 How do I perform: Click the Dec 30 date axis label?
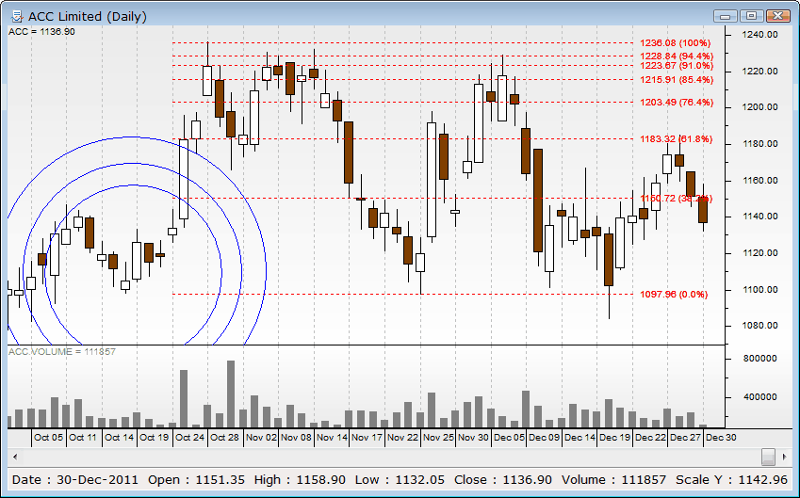point(721,438)
